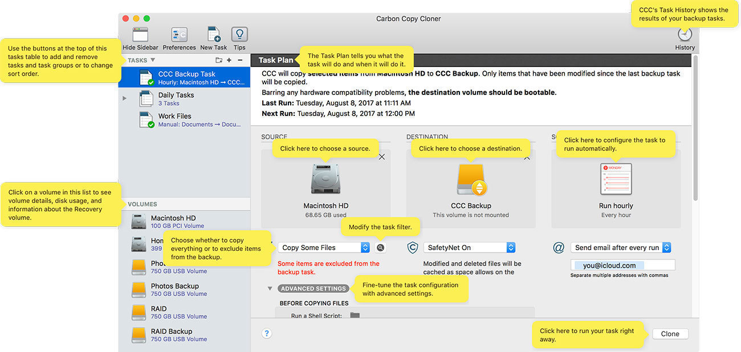Open Send email after every run dropdown
The width and height of the screenshot is (741, 352).
pos(621,248)
